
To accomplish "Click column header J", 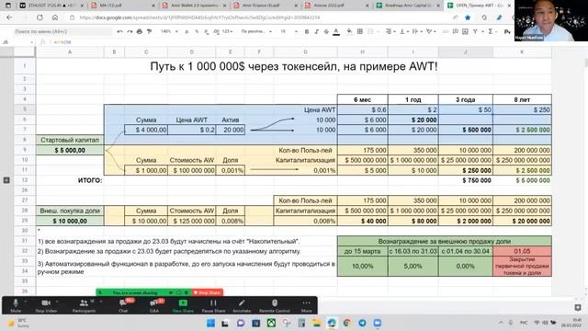I will pyautogui.click(x=466, y=51).
